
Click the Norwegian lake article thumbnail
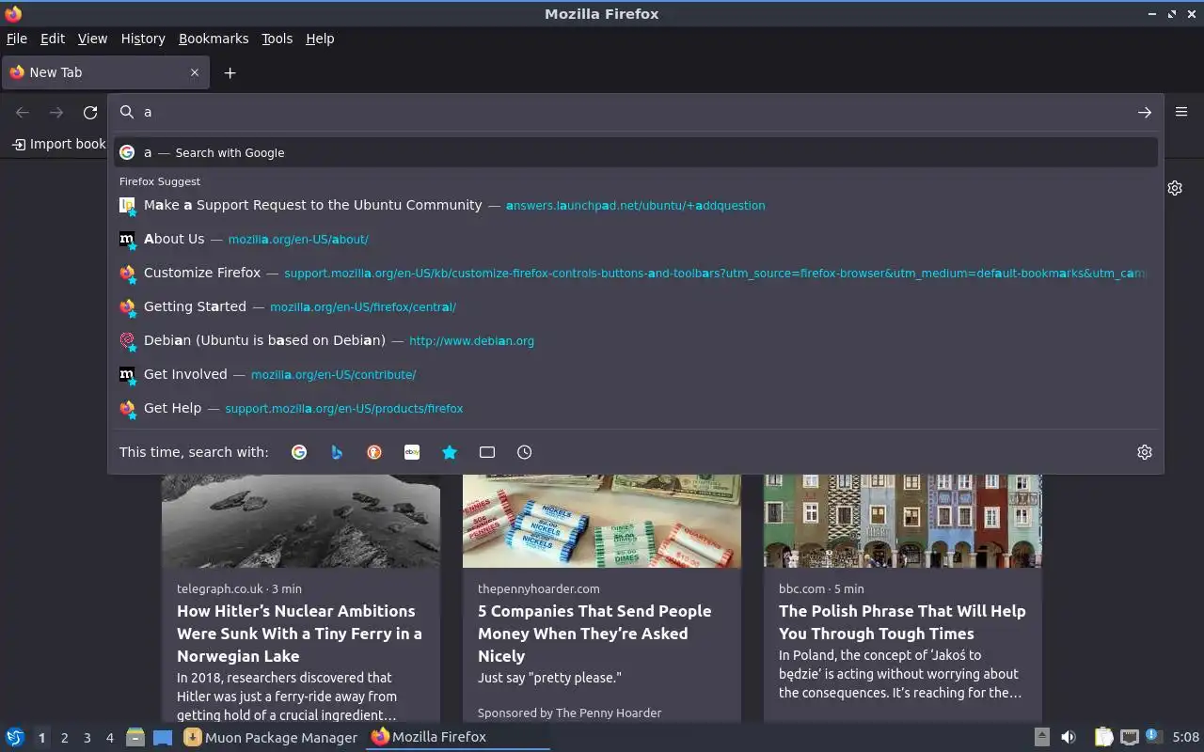point(301,521)
